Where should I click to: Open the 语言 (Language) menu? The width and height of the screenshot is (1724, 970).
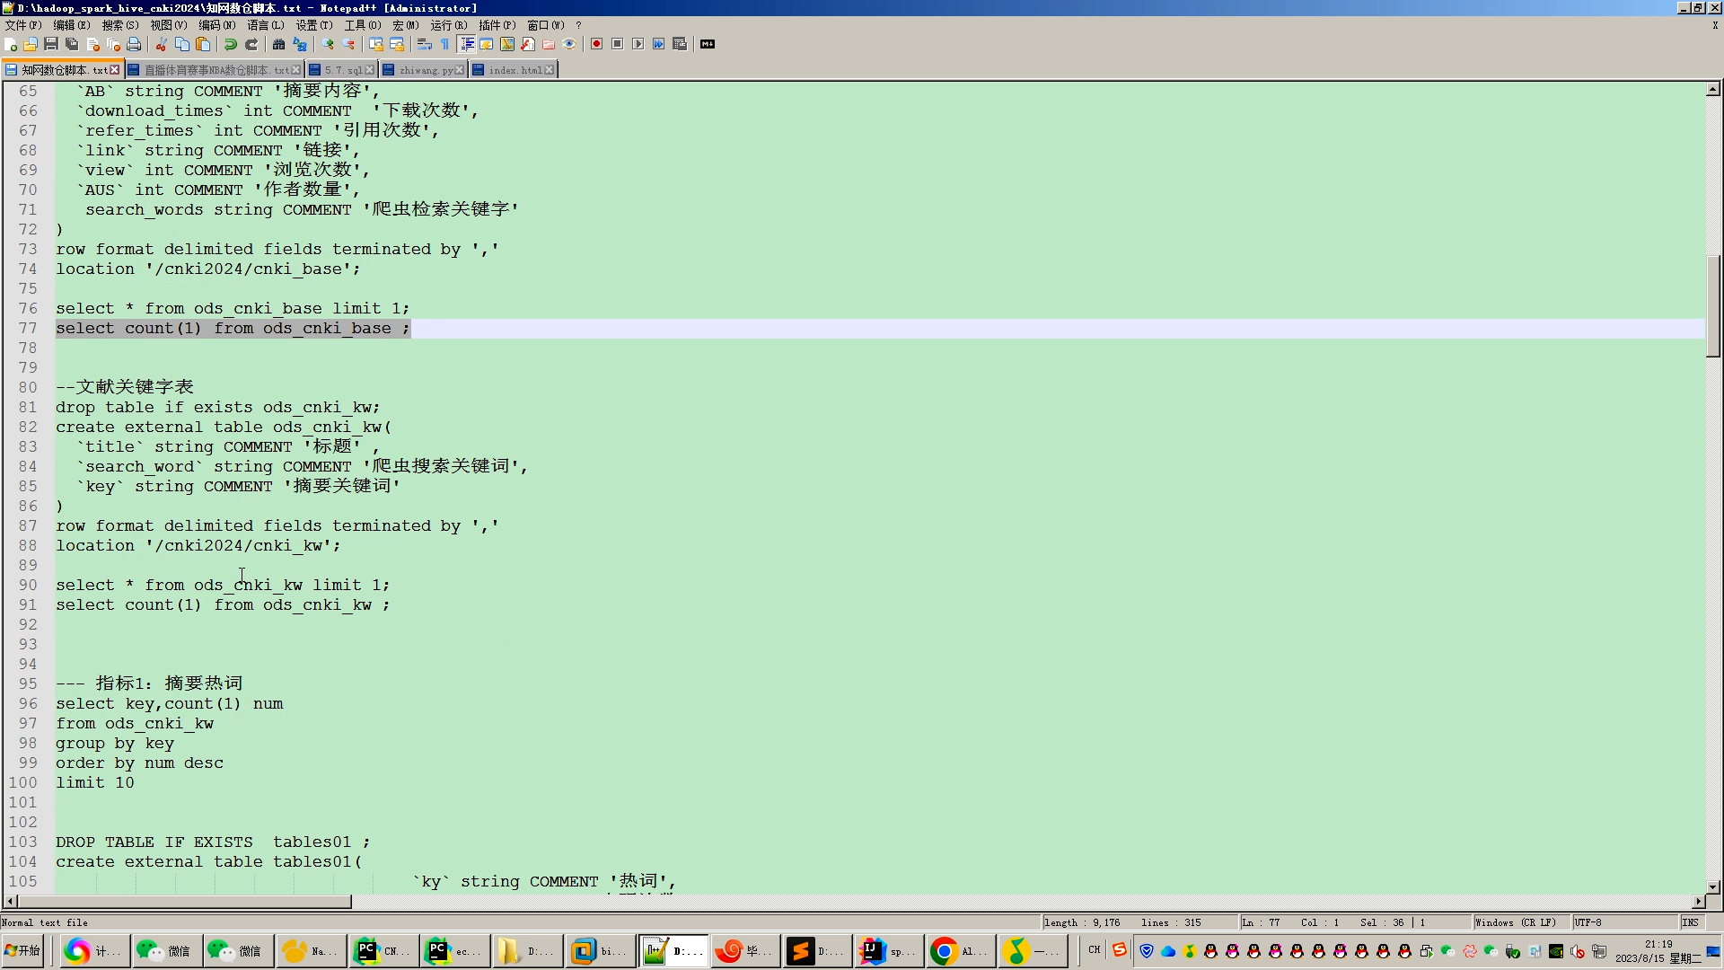pyautogui.click(x=265, y=25)
